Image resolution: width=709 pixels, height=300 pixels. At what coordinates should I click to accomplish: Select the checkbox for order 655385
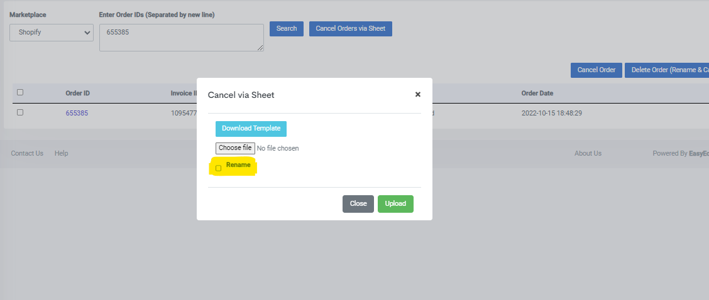(20, 112)
